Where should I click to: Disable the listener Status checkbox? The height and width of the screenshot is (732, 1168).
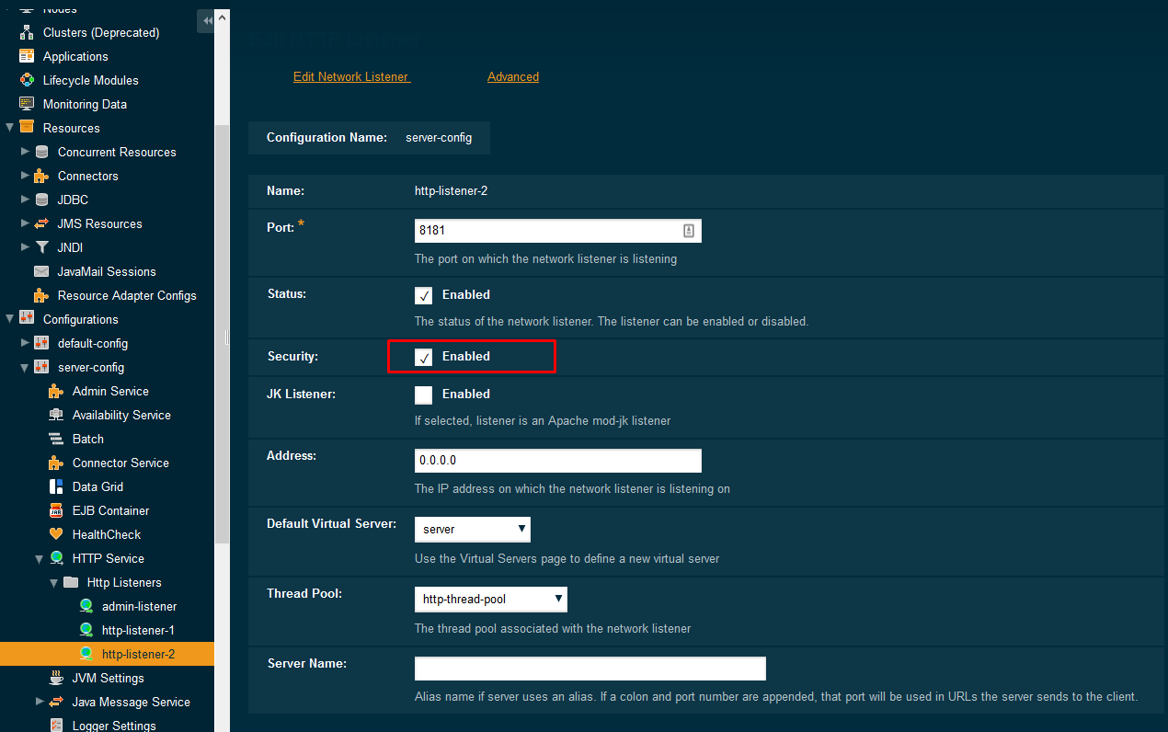[x=423, y=295]
